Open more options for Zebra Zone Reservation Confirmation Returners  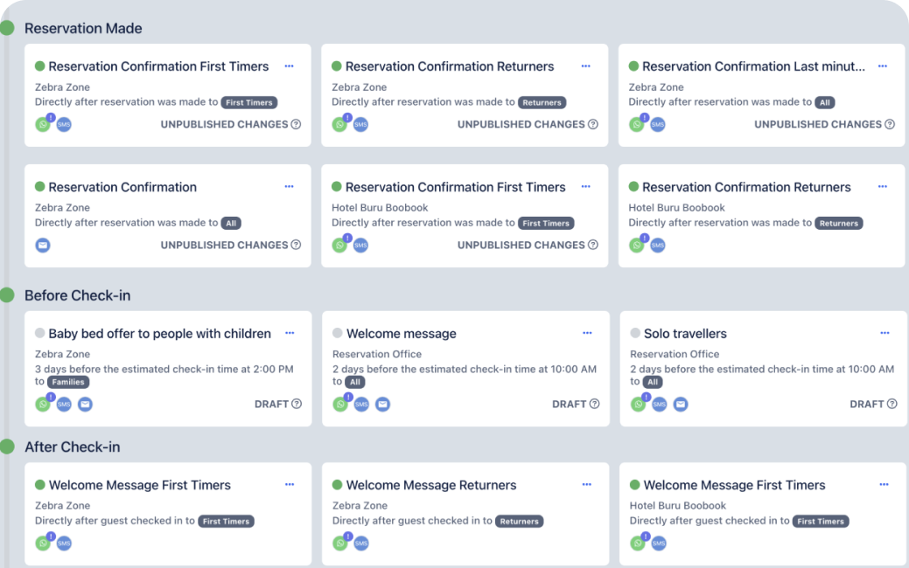[585, 66]
